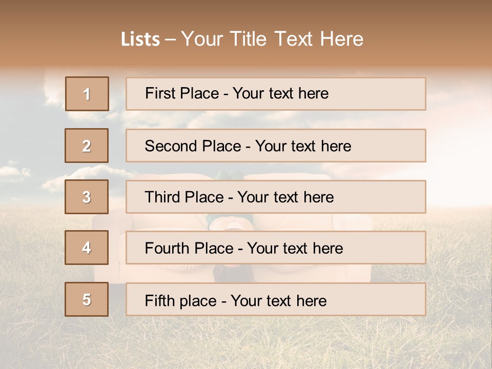Click "Your Title Text Here" in the title

[272, 39]
